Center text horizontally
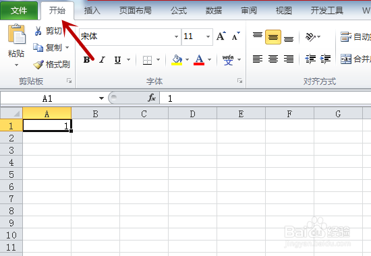 (x=273, y=59)
